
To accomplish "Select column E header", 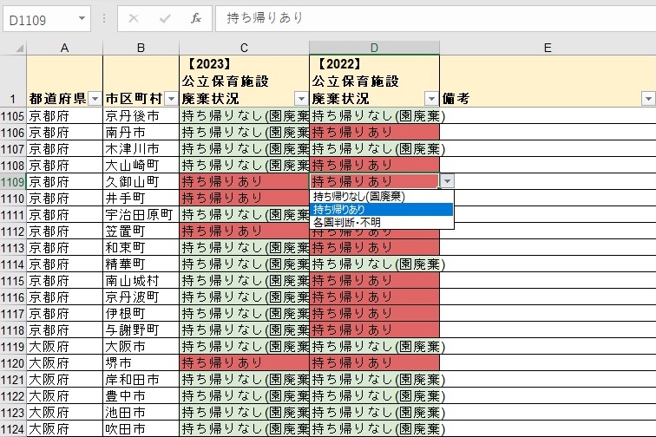I will [x=548, y=48].
